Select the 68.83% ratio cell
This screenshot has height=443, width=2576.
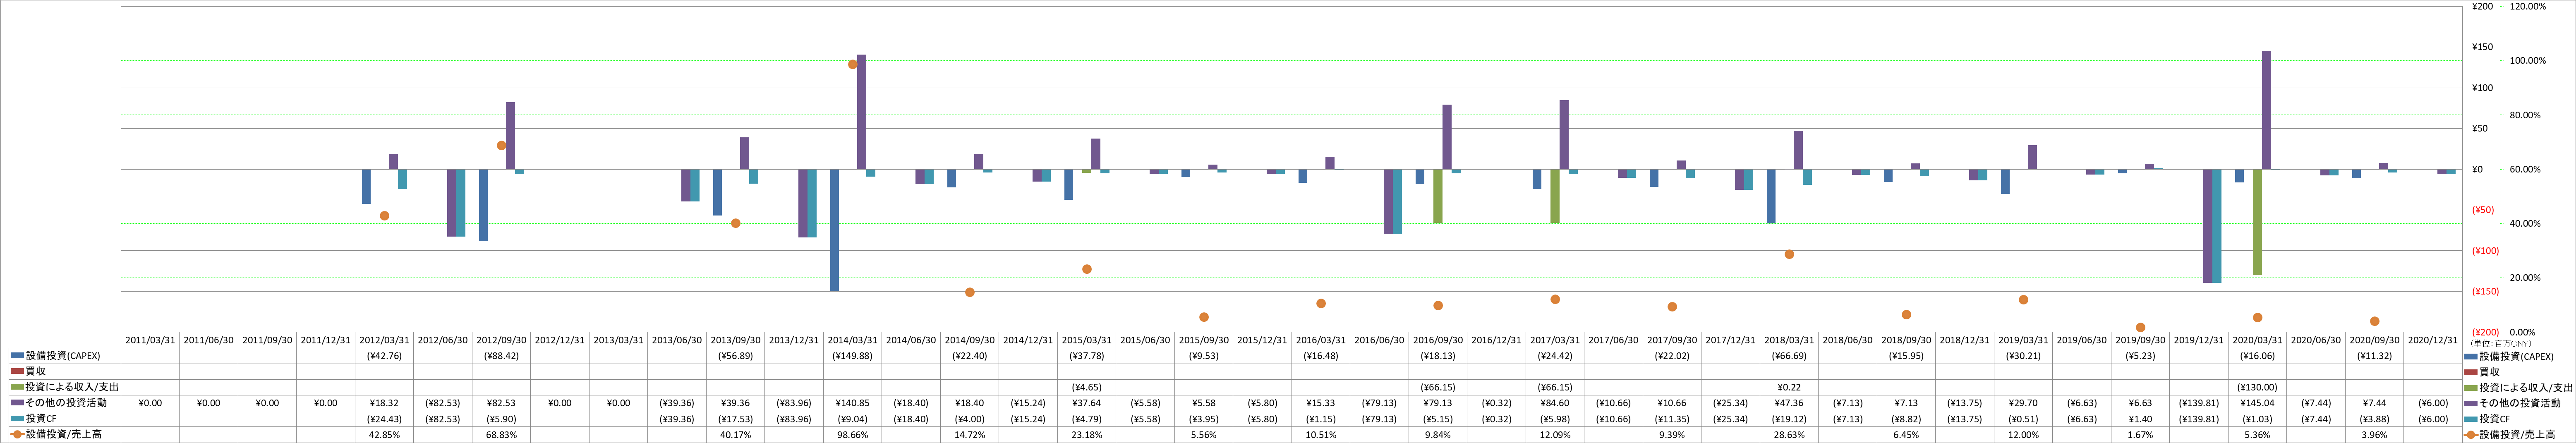[501, 435]
